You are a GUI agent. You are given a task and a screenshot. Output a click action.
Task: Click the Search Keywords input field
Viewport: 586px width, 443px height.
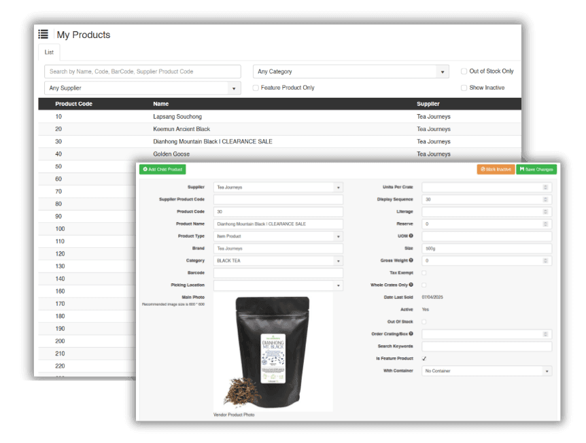(x=487, y=347)
